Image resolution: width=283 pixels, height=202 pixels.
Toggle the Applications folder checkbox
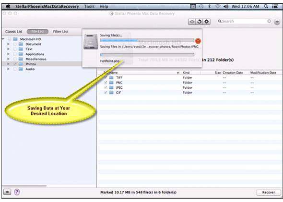[15, 54]
